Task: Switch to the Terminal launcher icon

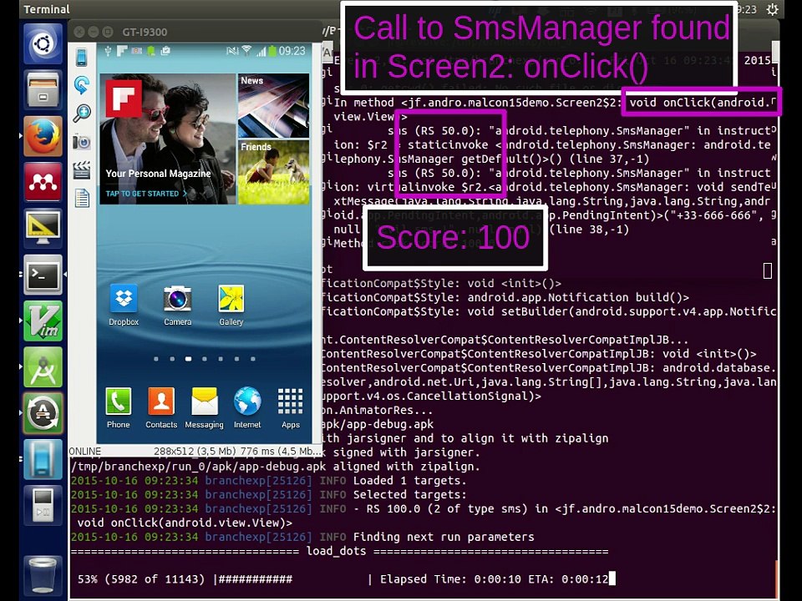Action: tap(43, 275)
